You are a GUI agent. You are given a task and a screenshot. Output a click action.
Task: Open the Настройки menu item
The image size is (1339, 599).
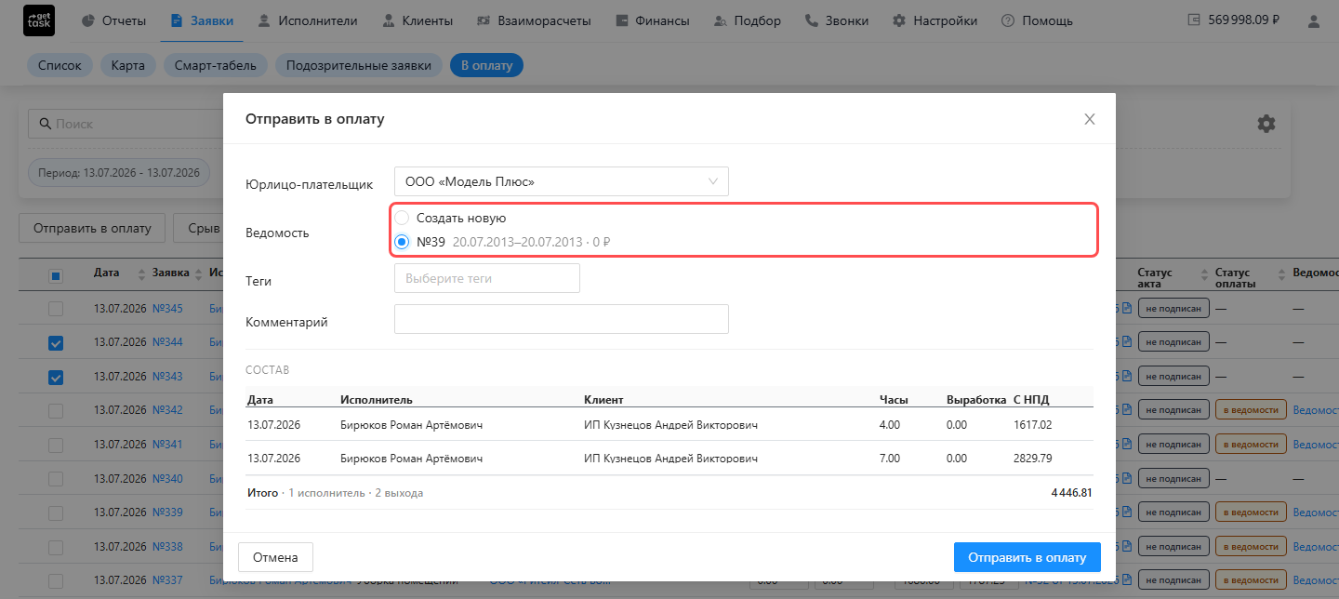point(935,20)
